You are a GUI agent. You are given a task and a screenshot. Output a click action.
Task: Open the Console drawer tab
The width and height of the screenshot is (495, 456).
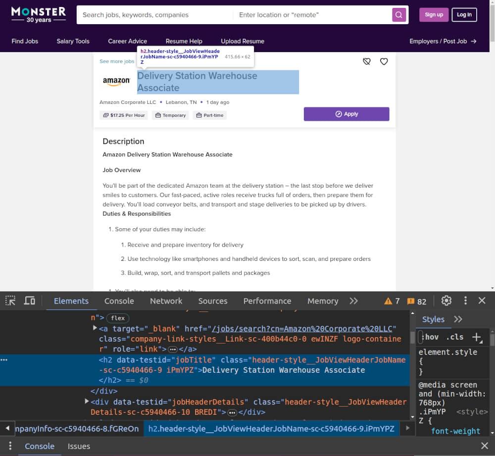point(39,446)
